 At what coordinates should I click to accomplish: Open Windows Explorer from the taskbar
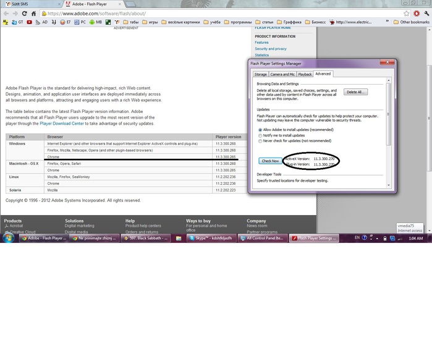tap(179, 238)
